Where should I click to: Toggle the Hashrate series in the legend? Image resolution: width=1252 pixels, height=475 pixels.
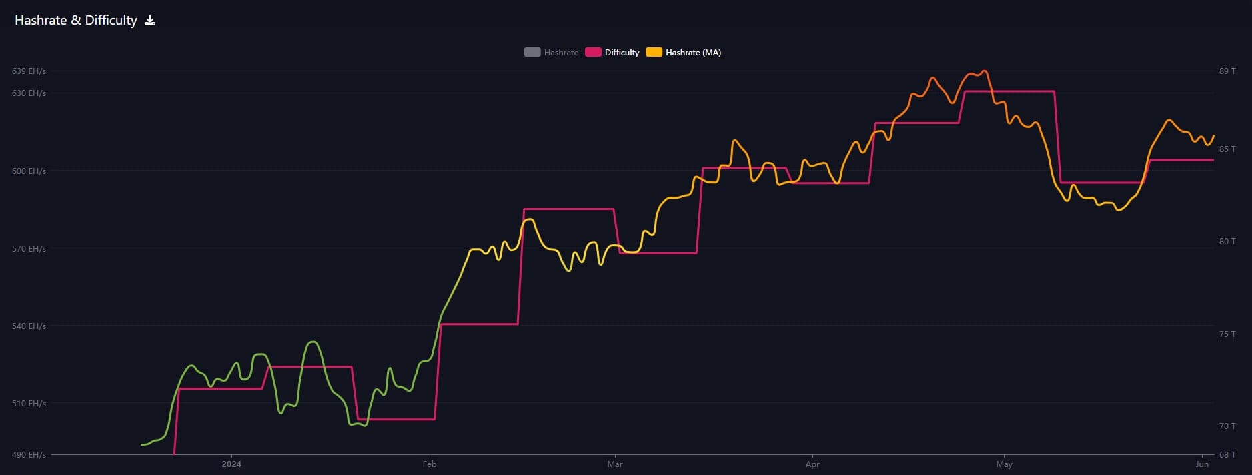551,52
